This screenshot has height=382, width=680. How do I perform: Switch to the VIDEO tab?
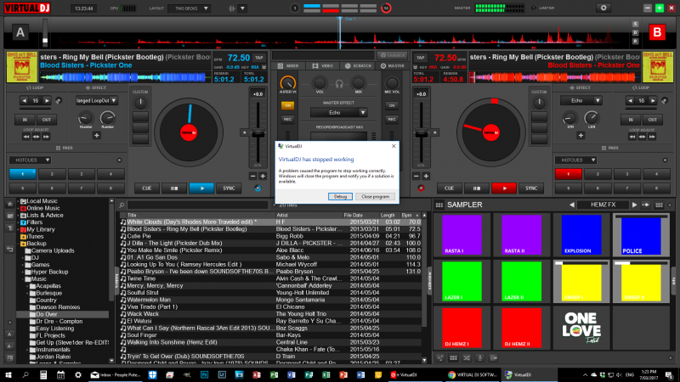pos(323,66)
